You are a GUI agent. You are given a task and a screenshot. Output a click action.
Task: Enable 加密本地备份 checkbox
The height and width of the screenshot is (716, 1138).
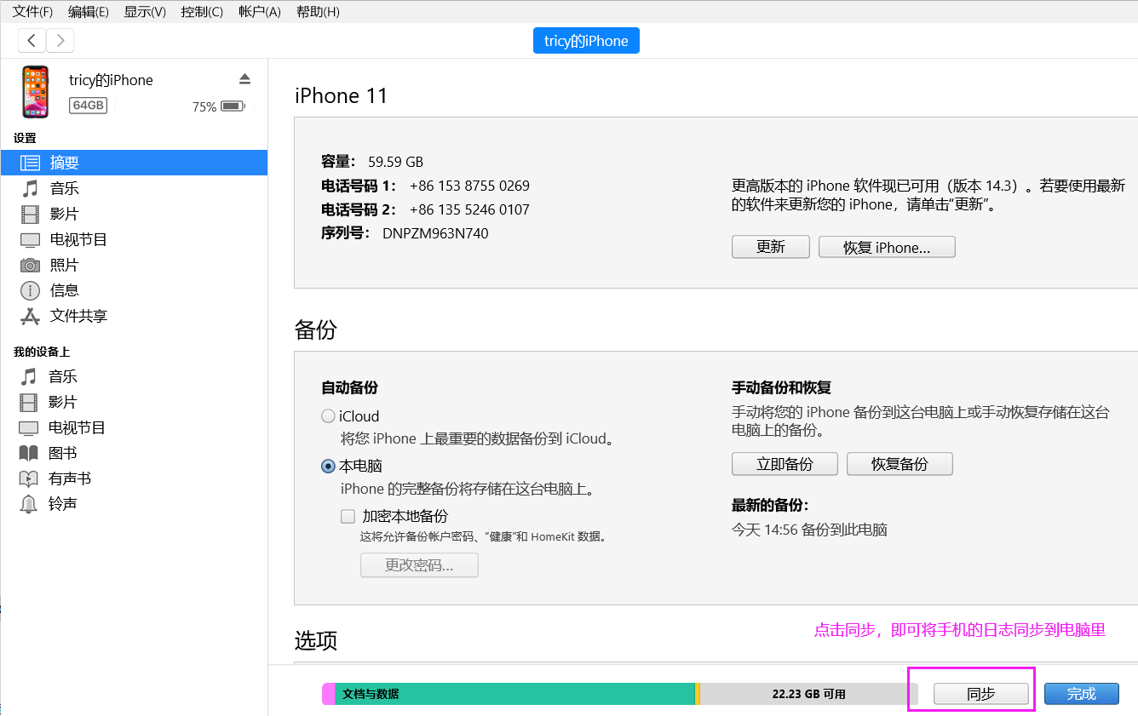point(348,516)
